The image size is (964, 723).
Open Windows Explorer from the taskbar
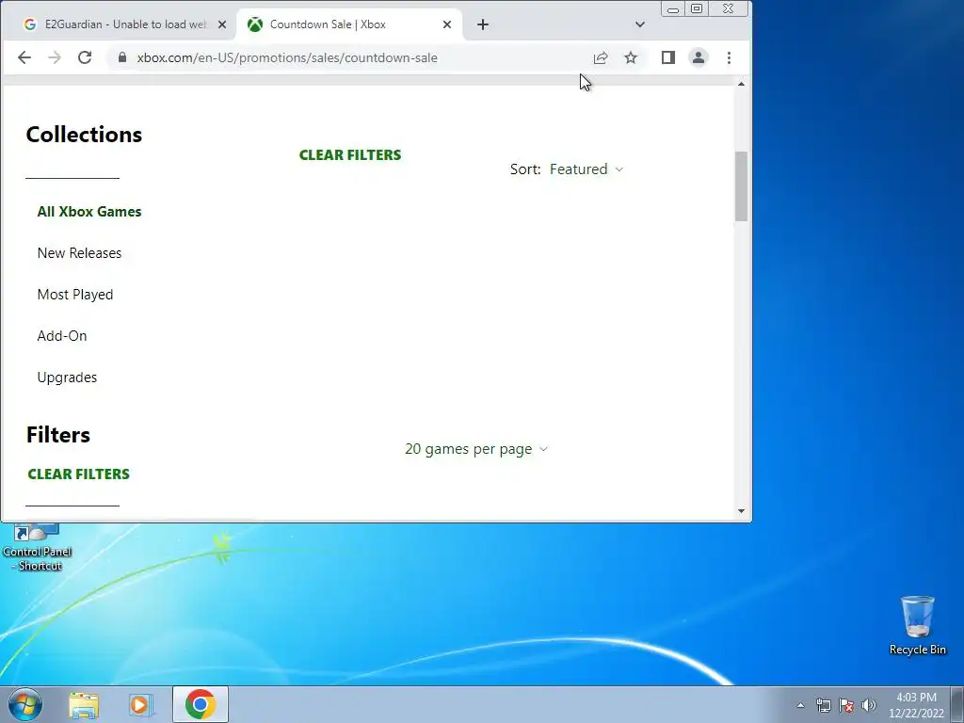(84, 705)
